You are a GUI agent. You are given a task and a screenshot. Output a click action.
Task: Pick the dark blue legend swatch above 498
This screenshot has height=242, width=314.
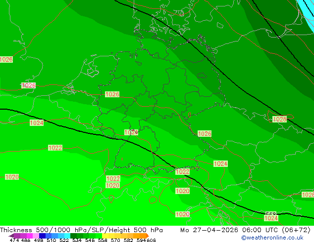point(42,236)
